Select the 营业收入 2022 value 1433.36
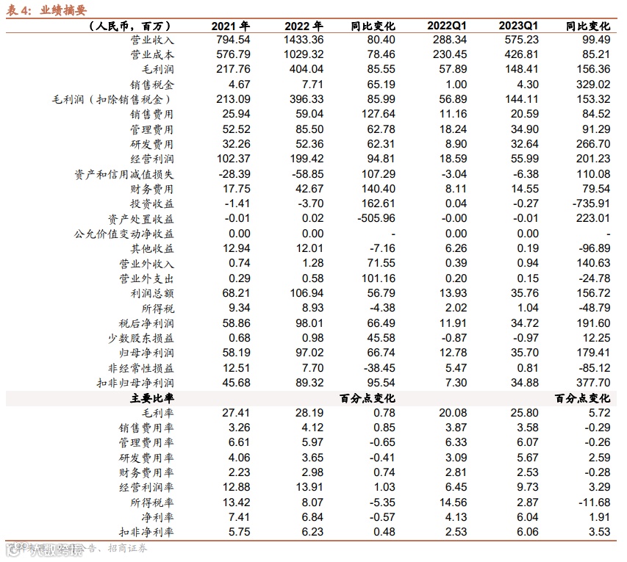Screen dimensions: 627x562 coord(304,40)
